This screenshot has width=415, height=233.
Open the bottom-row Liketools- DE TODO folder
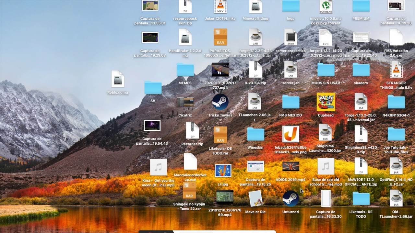tap(361, 199)
